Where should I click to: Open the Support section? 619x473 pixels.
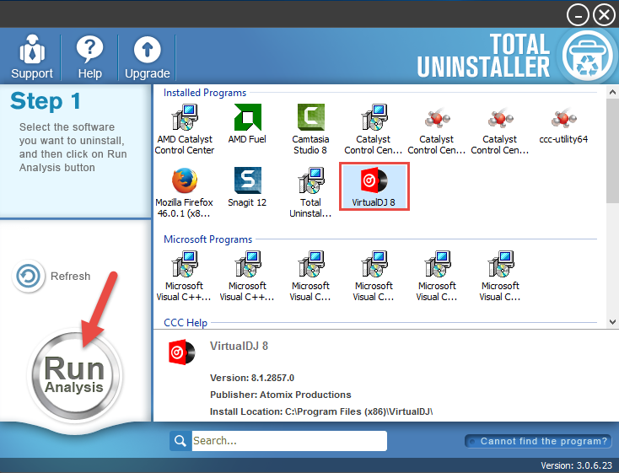[31, 56]
